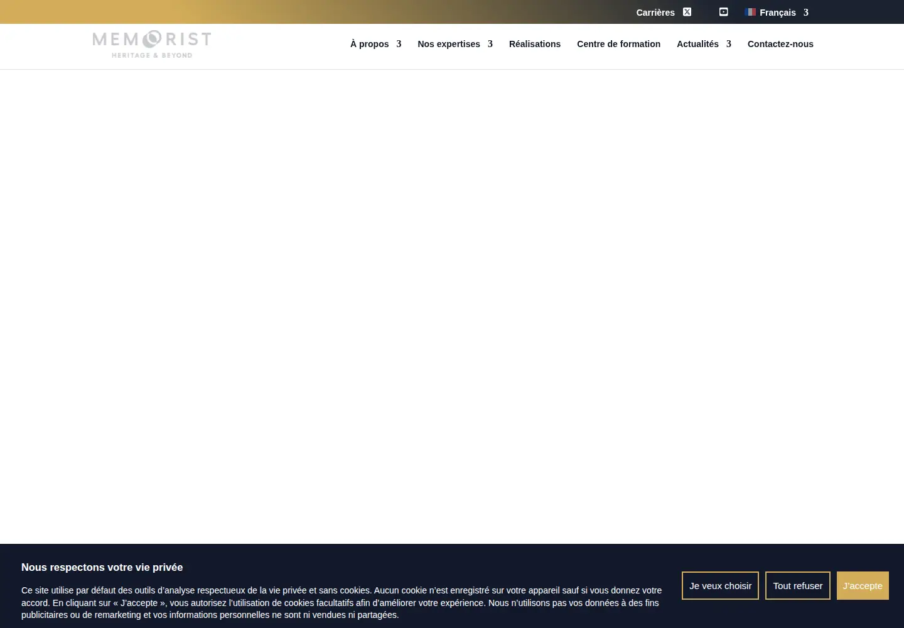Screen dimensions: 904x628
Task: Open the X (Twitter) social icon
Action: (x=687, y=12)
